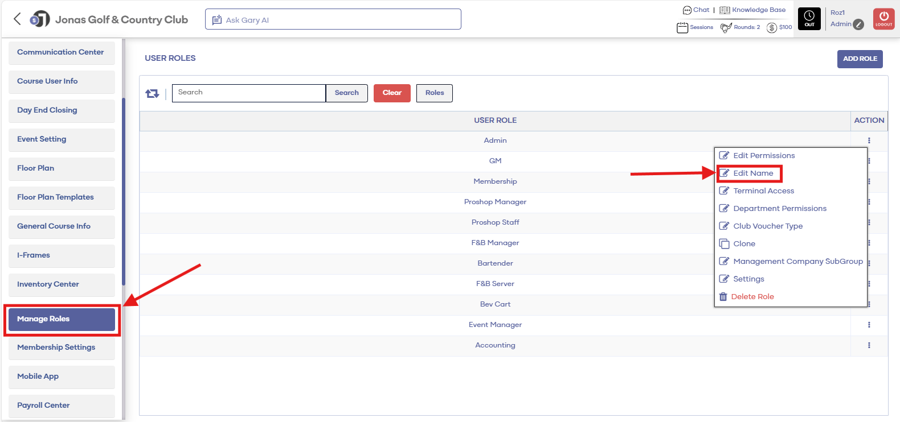The width and height of the screenshot is (900, 422).
Task: Open the Chat icon in the header
Action: (x=687, y=10)
